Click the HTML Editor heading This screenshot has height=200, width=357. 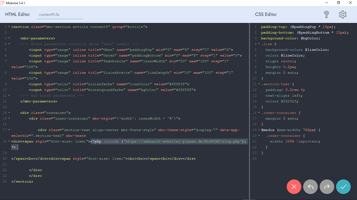18,14
